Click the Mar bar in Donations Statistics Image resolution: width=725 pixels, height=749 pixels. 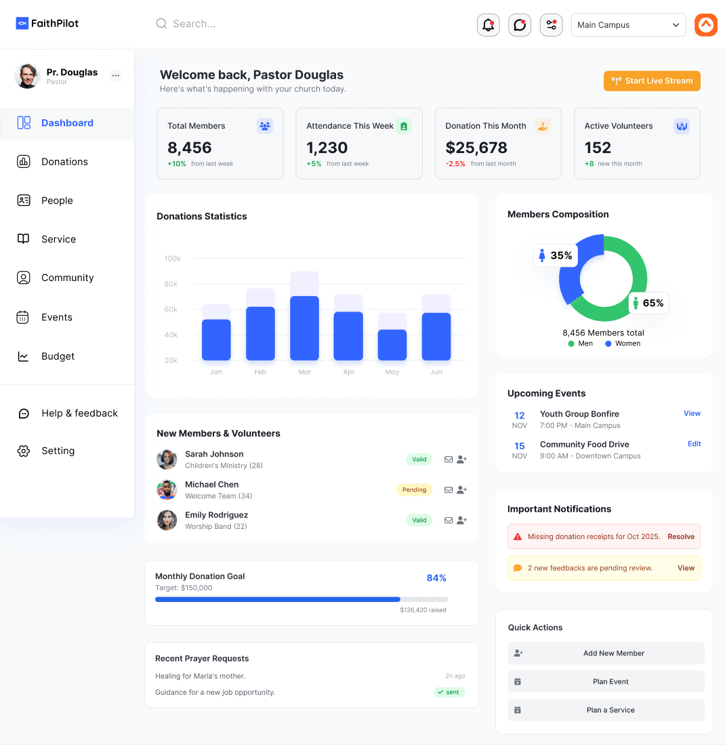click(x=304, y=328)
